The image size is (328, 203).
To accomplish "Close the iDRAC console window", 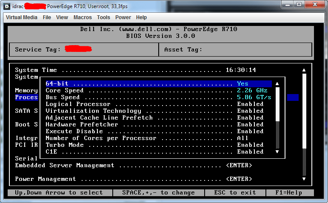I will click(315, 5).
